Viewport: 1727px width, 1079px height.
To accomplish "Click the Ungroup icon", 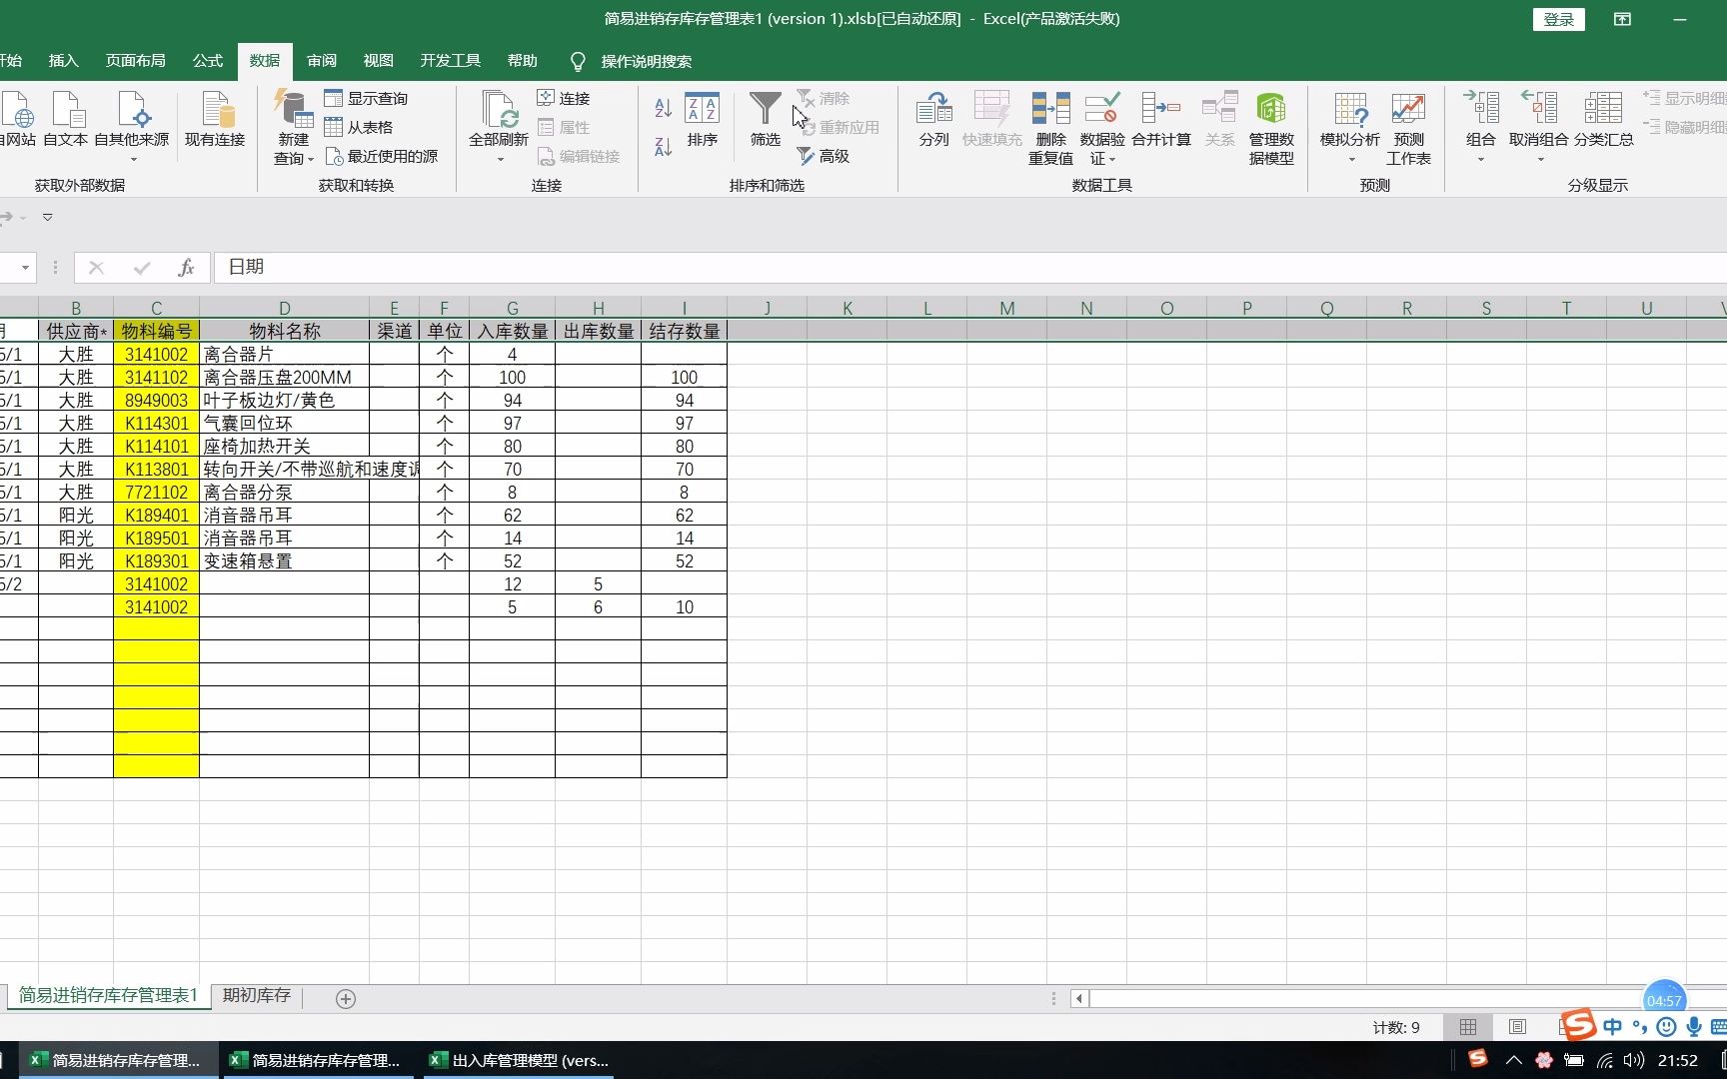I will tap(1539, 108).
